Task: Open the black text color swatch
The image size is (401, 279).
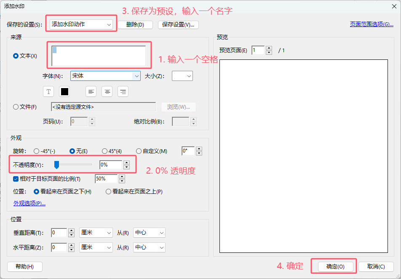Action: [x=64, y=91]
